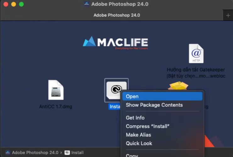Choose Get Info in the context menu

(x=135, y=118)
